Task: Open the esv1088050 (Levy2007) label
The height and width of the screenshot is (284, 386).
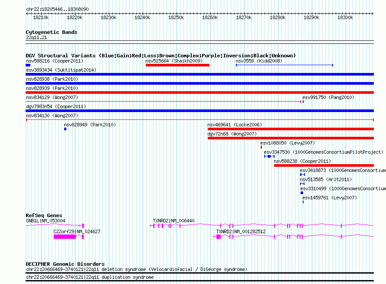Action: [288, 143]
